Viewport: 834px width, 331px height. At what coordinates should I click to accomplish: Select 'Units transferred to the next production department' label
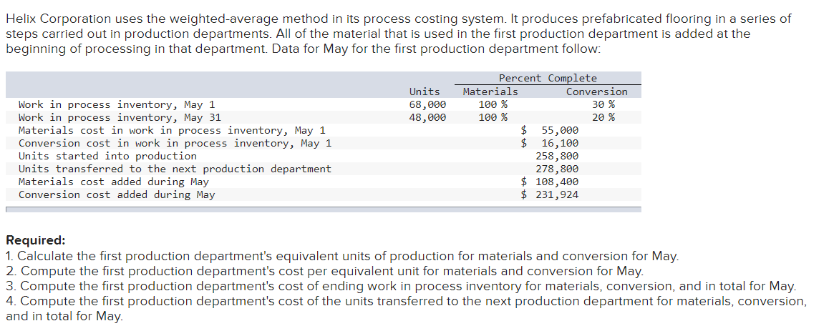click(175, 169)
